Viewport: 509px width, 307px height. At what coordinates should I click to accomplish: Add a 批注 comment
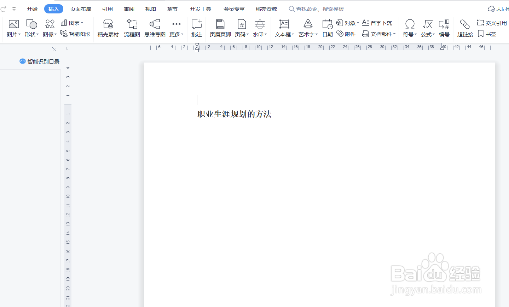pos(197,28)
